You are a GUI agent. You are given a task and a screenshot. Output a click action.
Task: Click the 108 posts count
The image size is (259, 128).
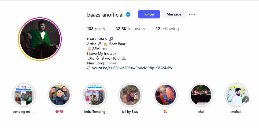pyautogui.click(x=96, y=29)
